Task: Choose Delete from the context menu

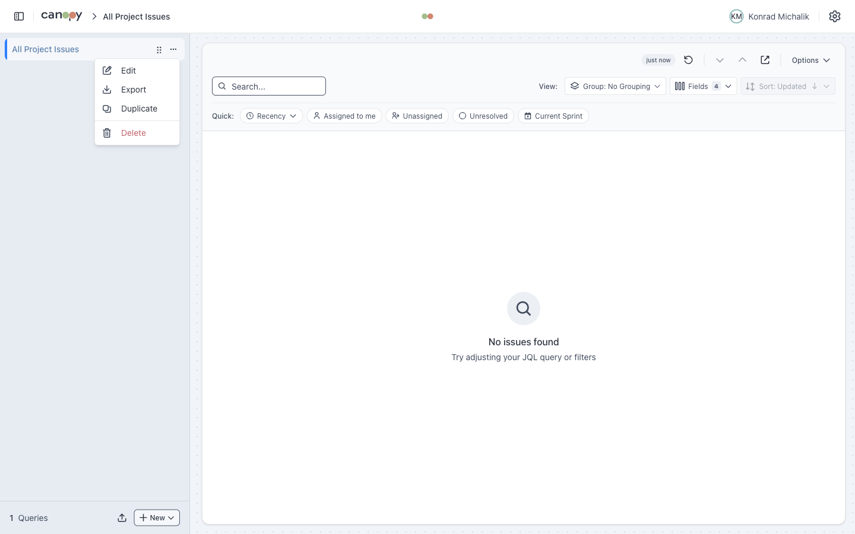Action: click(x=133, y=133)
